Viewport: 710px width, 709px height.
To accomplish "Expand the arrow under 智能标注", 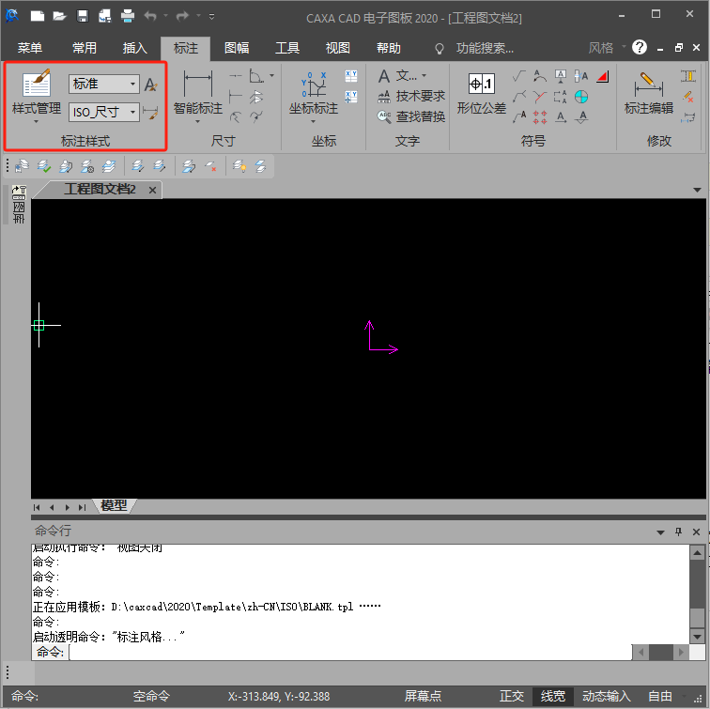I will 197,121.
